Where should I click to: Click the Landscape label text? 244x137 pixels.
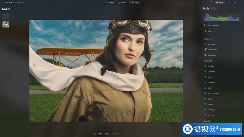pyautogui.click(x=211, y=110)
